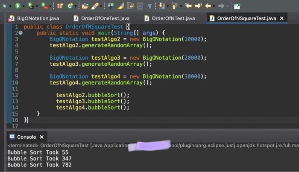Collapse the main method fold marker
The height and width of the screenshot is (172, 299).
[21, 33]
